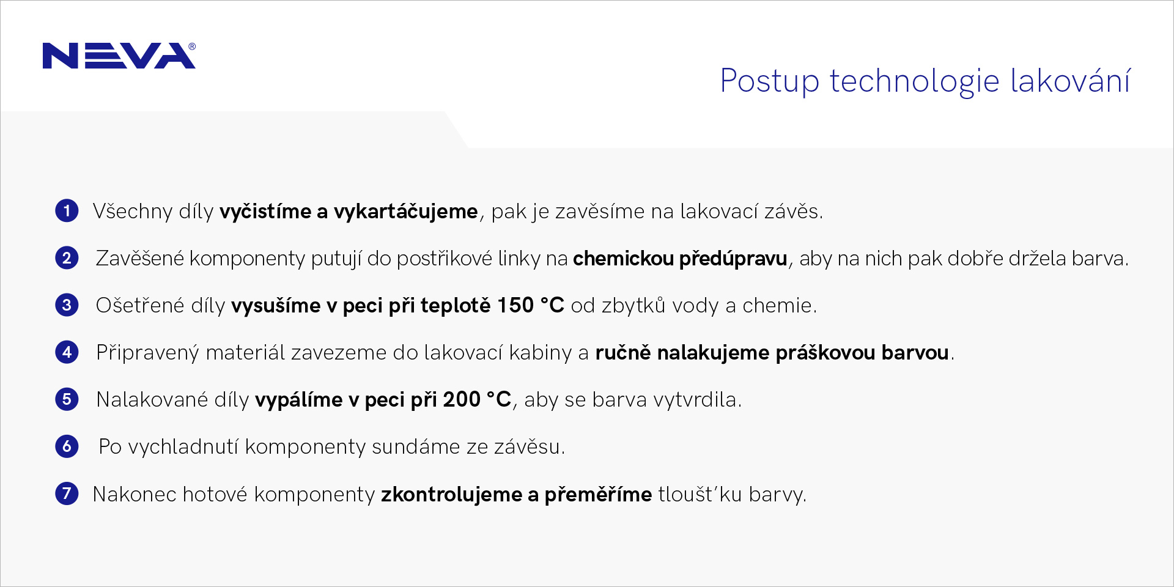Select the number 1 circle icon
This screenshot has width=1174, height=587.
(67, 211)
